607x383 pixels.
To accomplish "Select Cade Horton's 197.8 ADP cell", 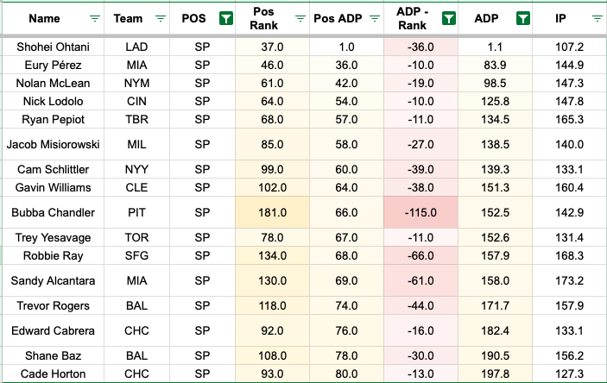I will click(x=495, y=374).
